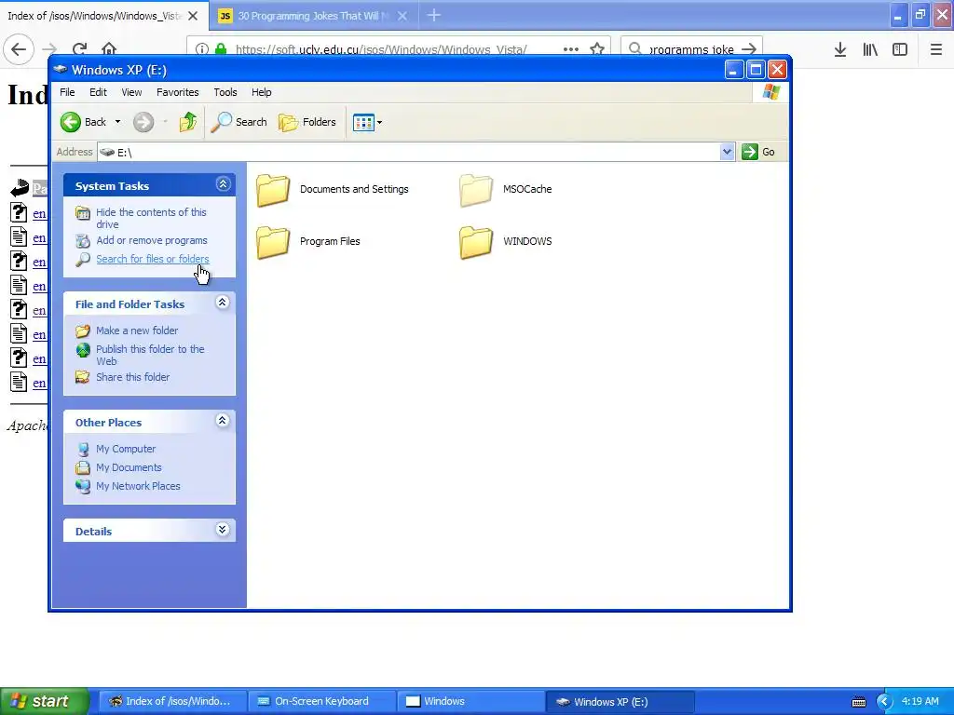Collapse the File and Folder Tasks panel
This screenshot has width=954, height=715.
pyautogui.click(x=223, y=303)
